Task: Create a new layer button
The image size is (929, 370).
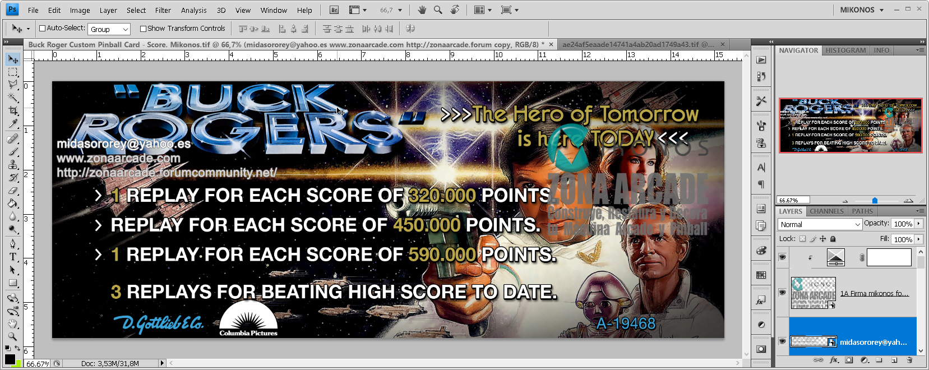Action: click(894, 360)
